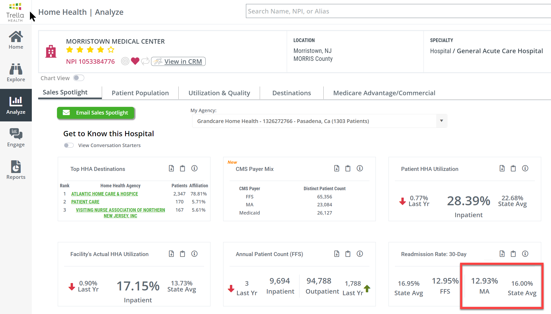Click the compare arrows icon beside heart
The width and height of the screenshot is (551, 314).
(x=145, y=61)
